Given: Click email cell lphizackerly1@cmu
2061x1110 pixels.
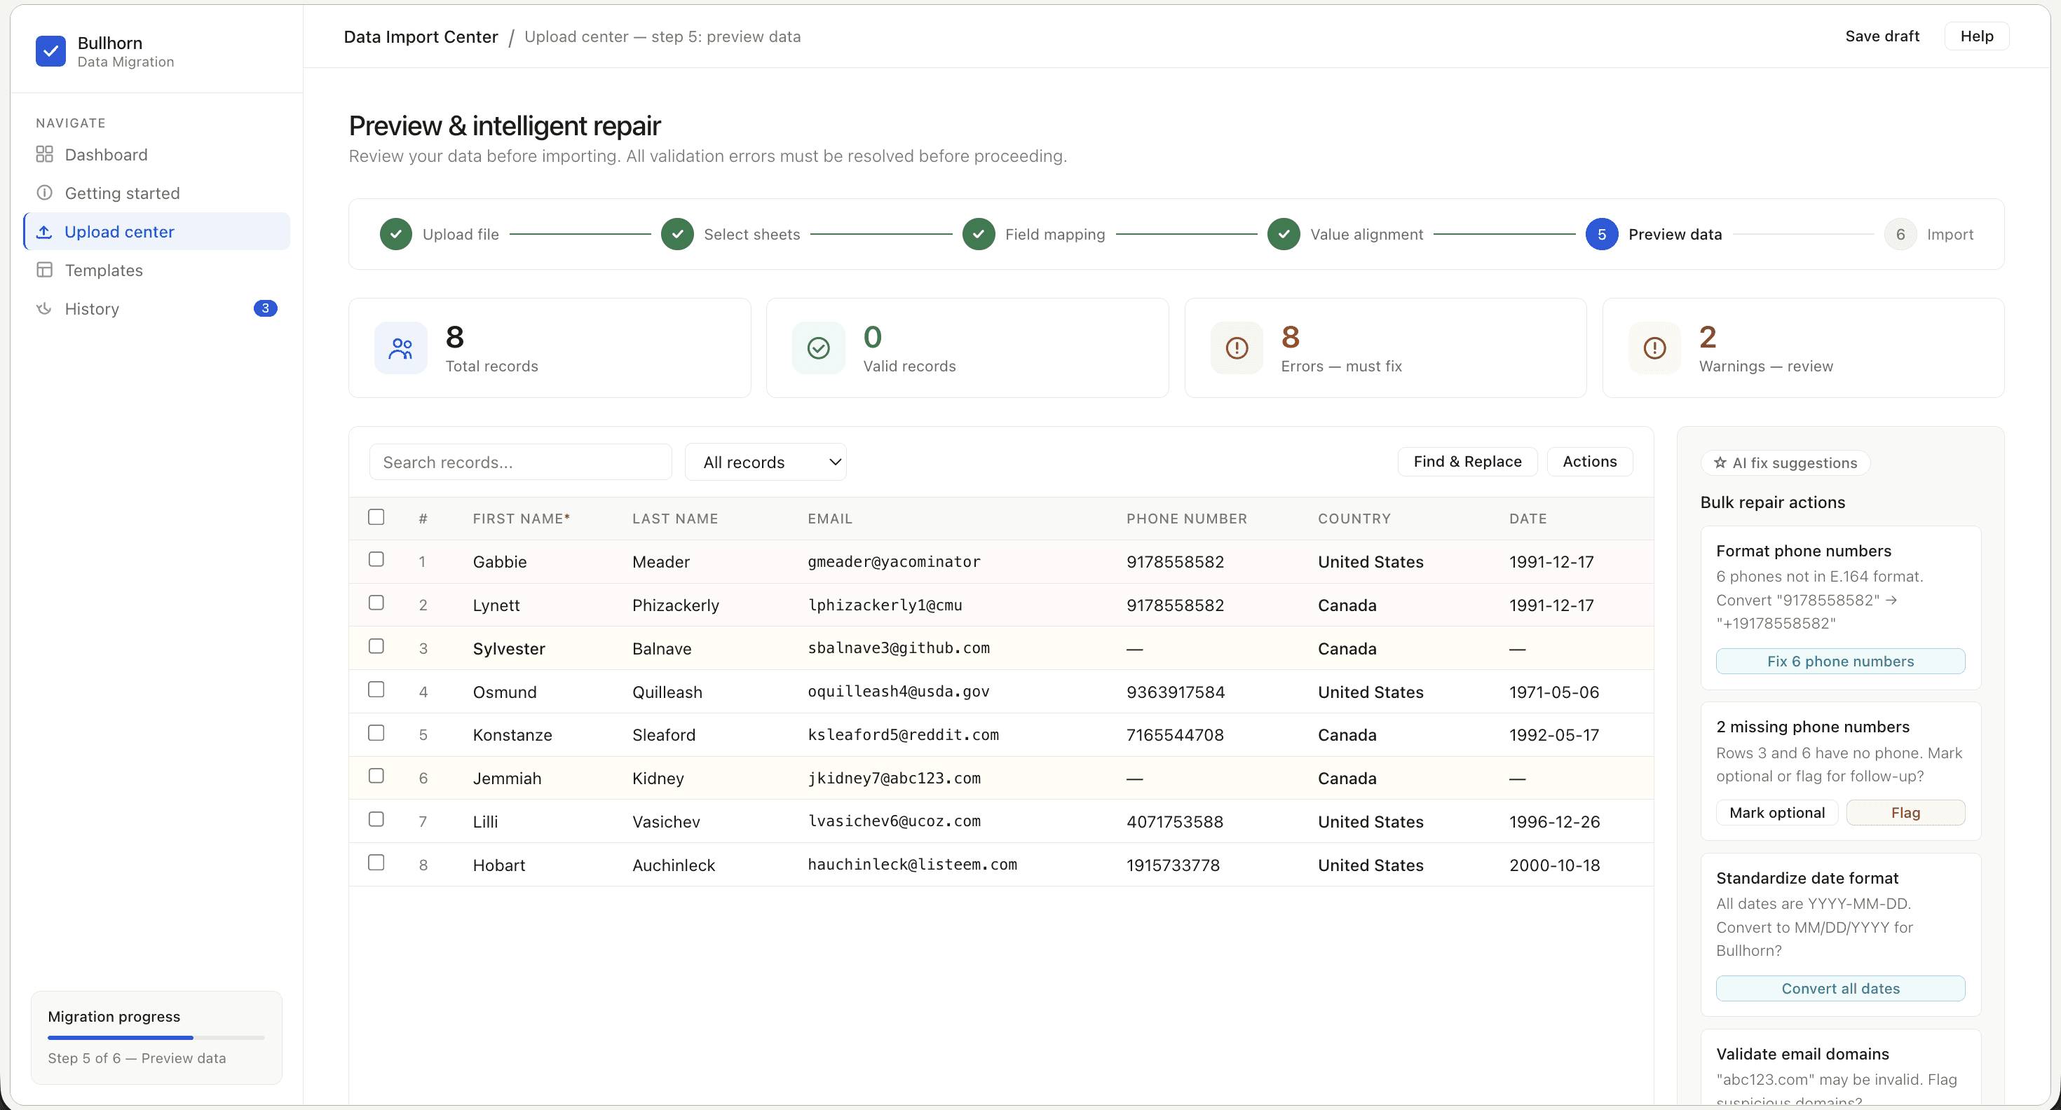Looking at the screenshot, I should point(885,605).
